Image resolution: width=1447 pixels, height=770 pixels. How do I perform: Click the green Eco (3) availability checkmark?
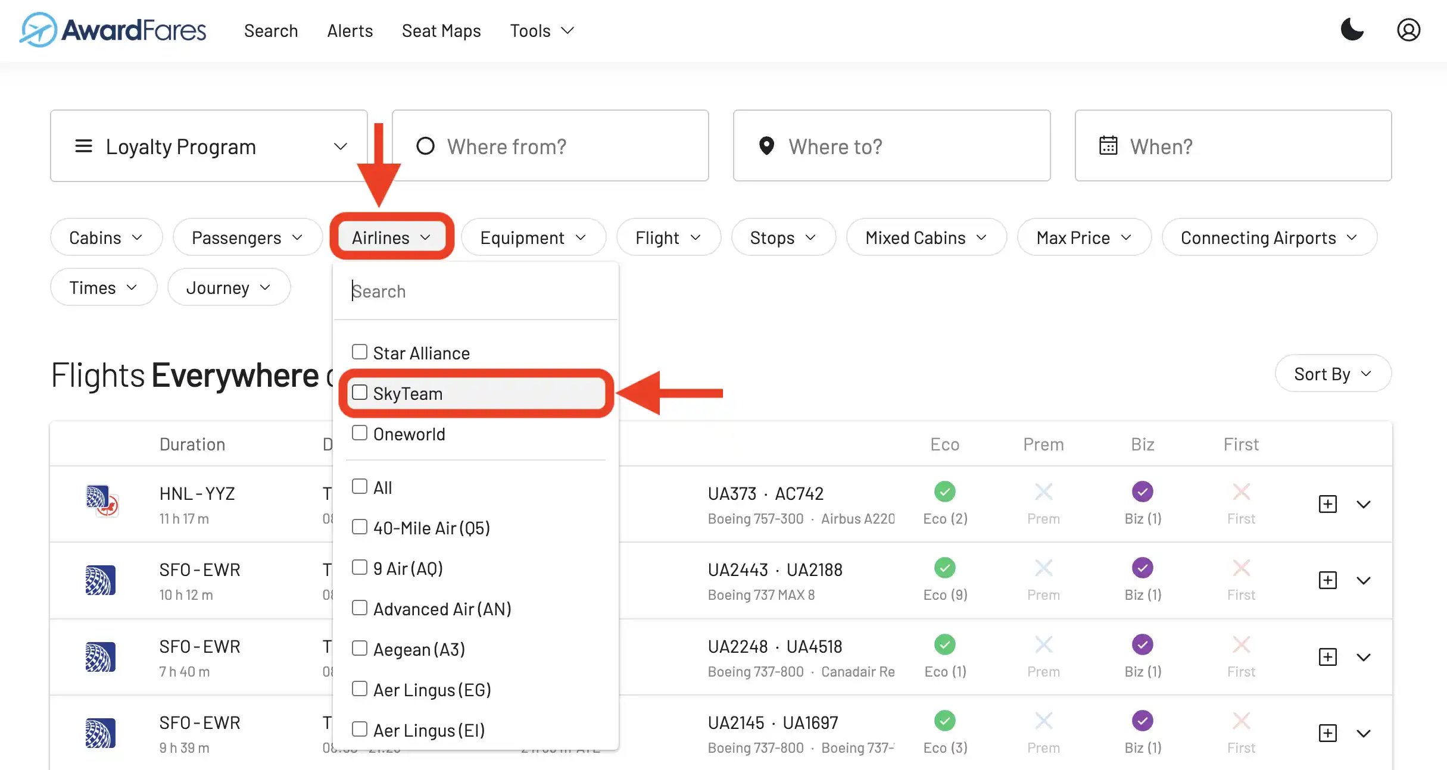pyautogui.click(x=944, y=721)
